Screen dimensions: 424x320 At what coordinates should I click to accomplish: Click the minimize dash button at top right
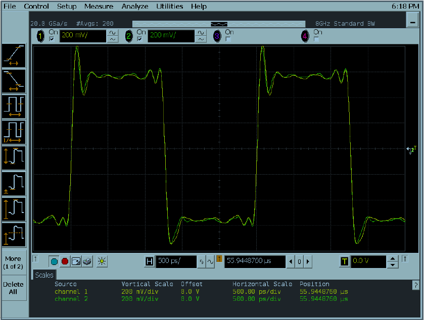tap(413, 21)
